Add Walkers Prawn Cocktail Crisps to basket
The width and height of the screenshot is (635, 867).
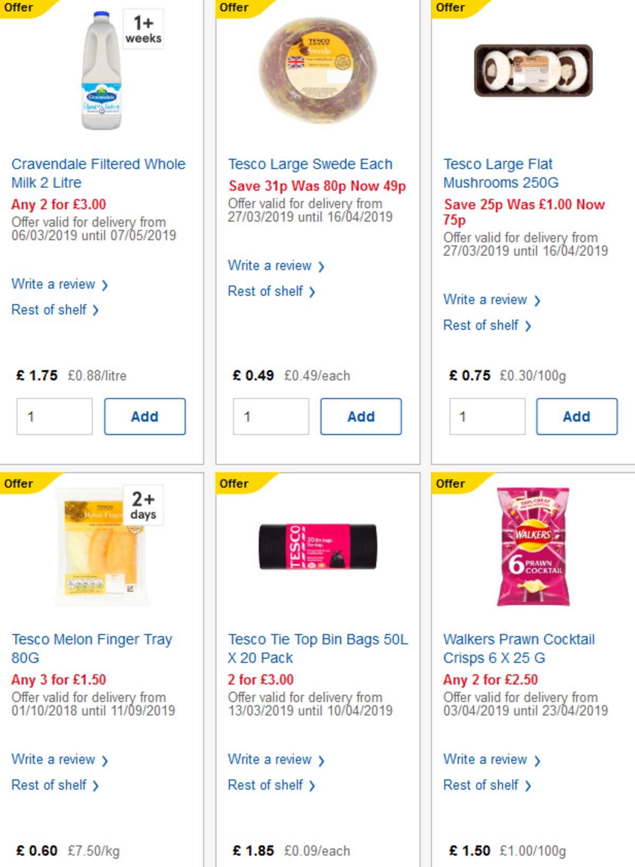tap(576, 865)
